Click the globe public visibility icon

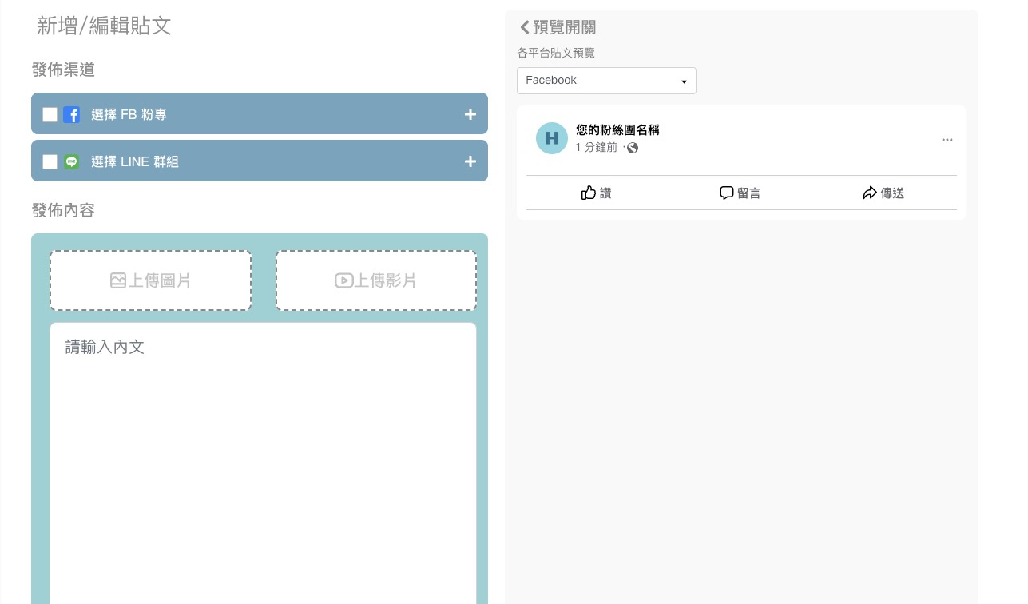633,148
